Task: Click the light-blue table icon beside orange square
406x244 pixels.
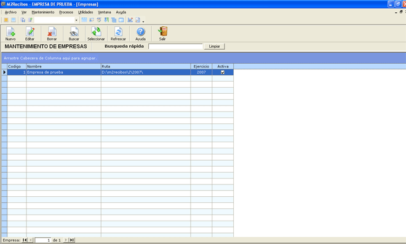Action: [14, 20]
